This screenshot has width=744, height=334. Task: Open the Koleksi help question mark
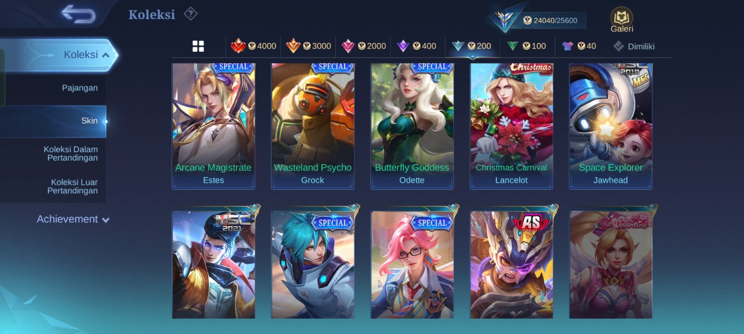point(190,14)
